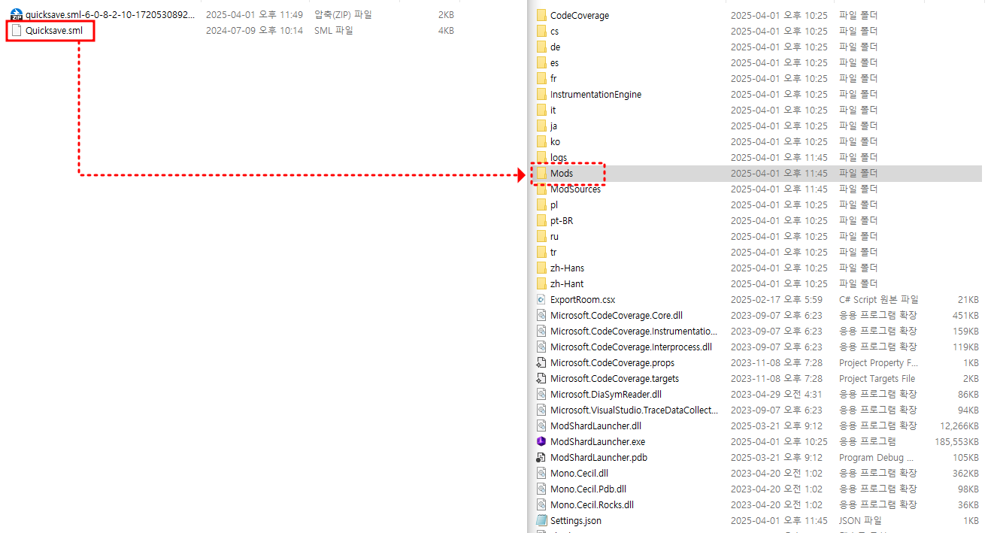Click the 2025-02-17 date of ExportRoom.csx
The width and height of the screenshot is (997, 533).
pos(777,299)
